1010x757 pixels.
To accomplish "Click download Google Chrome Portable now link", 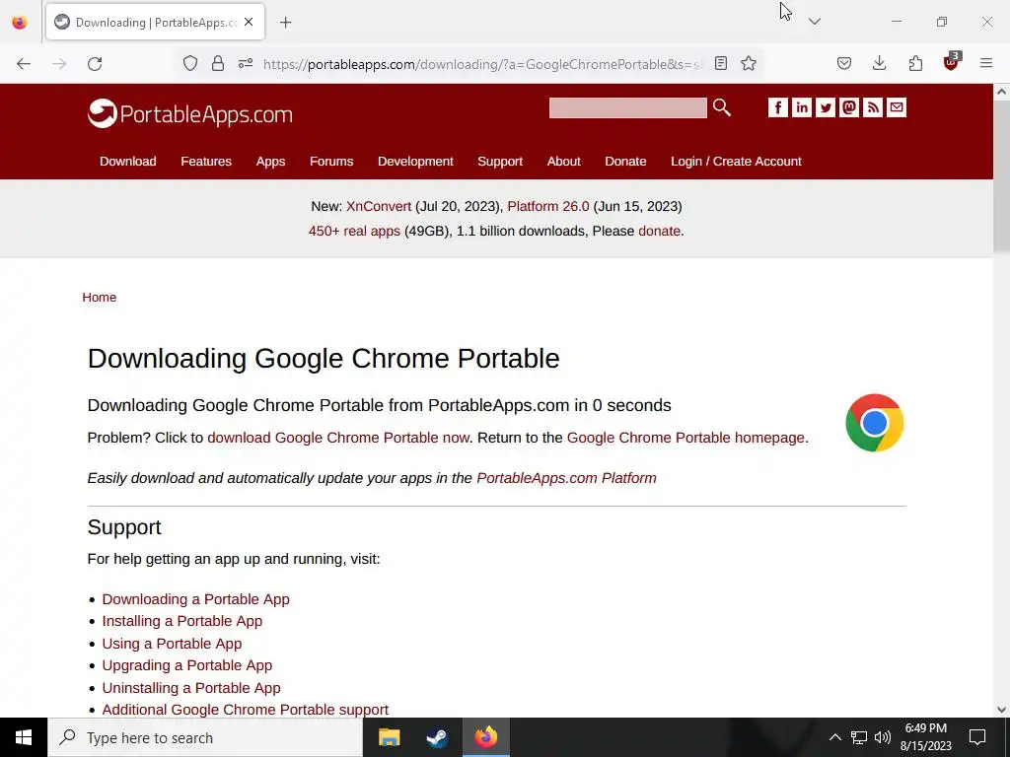I will point(338,438).
